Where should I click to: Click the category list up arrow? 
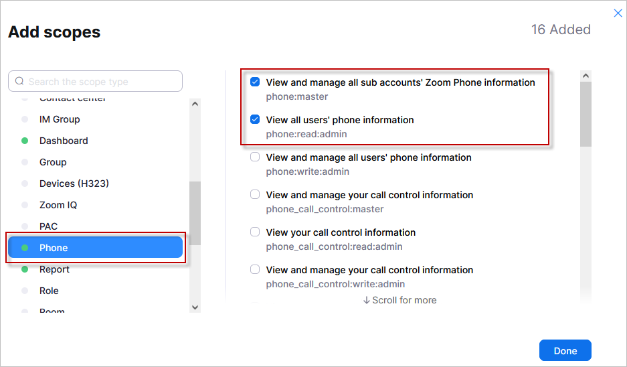pos(195,104)
